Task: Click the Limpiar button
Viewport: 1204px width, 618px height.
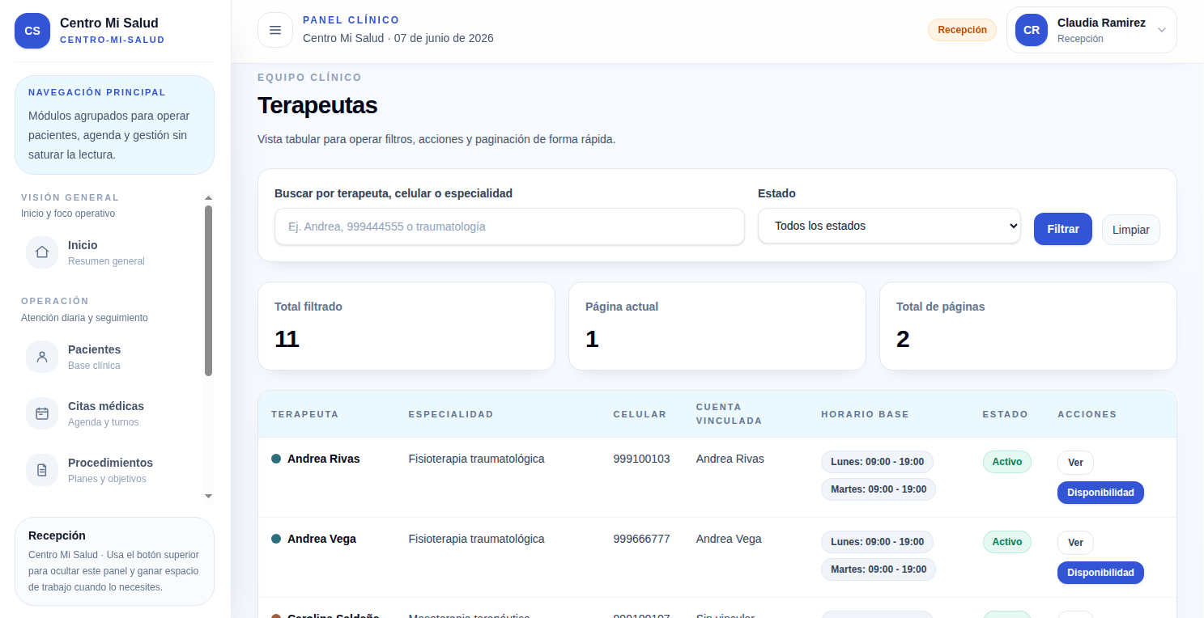Action: click(x=1130, y=230)
